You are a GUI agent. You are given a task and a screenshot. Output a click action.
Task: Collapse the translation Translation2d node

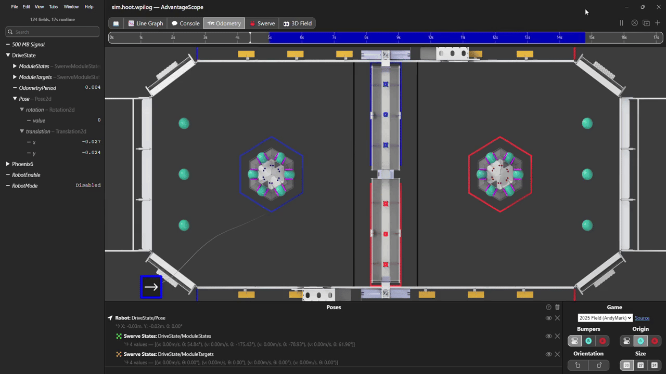click(22, 131)
